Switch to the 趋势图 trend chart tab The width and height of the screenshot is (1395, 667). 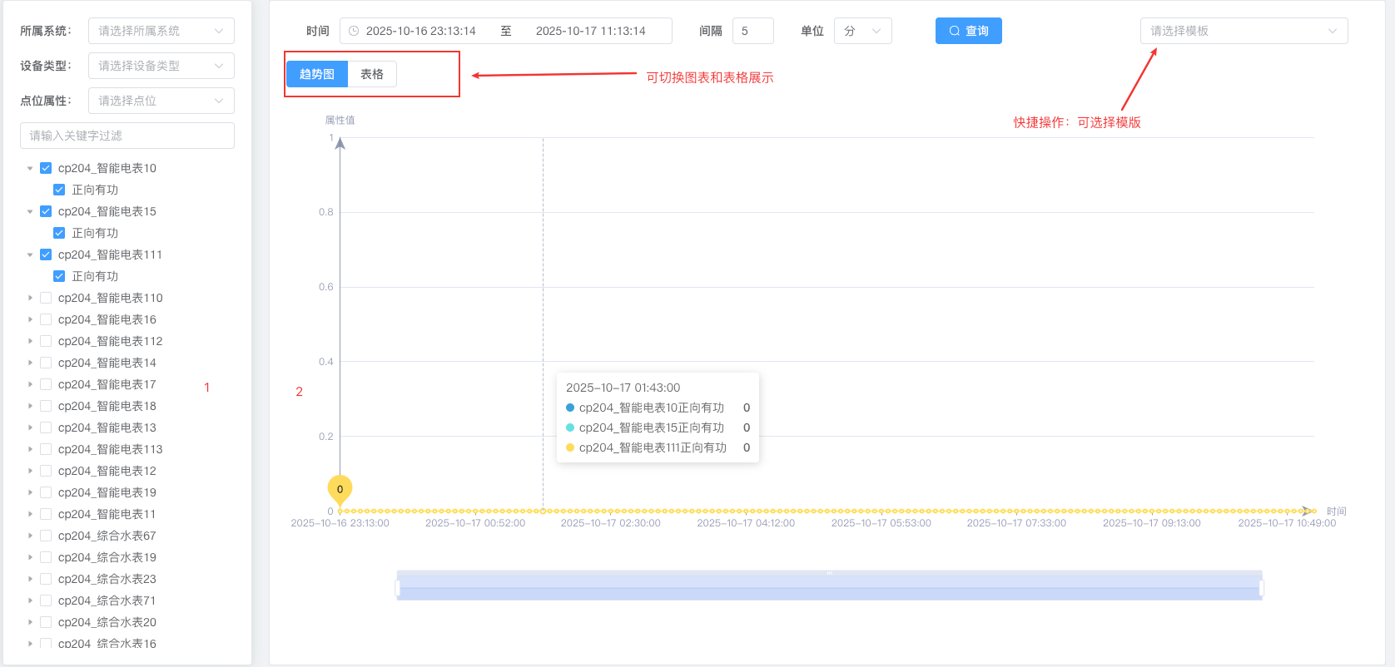tap(317, 74)
